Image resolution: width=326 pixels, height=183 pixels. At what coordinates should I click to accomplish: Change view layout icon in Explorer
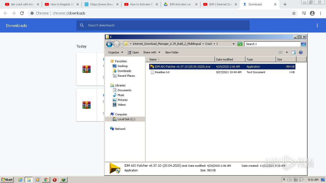point(281,52)
